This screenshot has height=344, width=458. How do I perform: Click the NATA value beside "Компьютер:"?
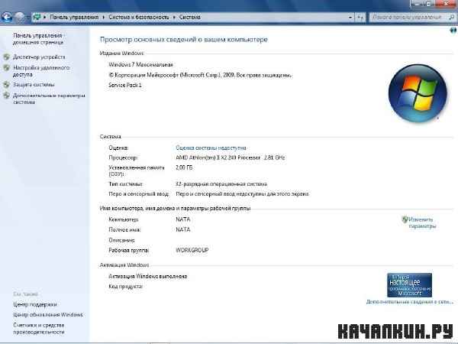tap(183, 219)
